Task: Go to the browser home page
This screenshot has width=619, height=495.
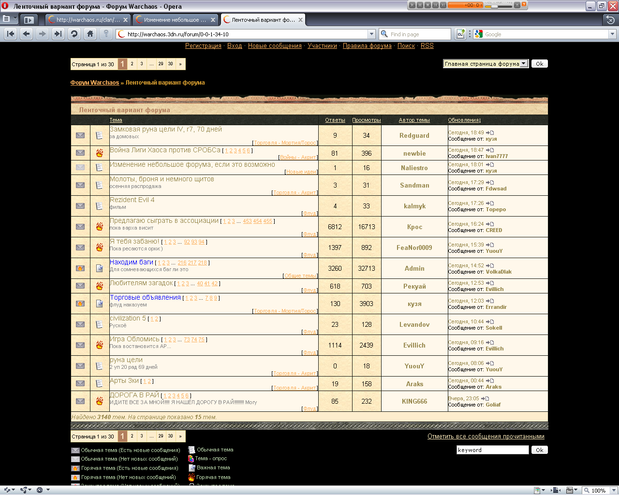Action: pyautogui.click(x=90, y=34)
